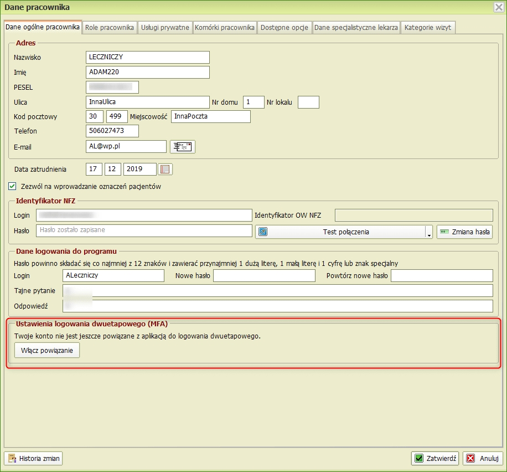This screenshot has width=507, height=472.
Task: Click Włącz powiązanie MFA button
Action: point(47,351)
